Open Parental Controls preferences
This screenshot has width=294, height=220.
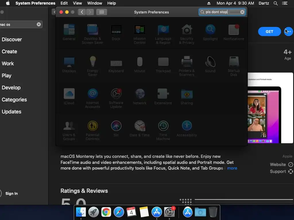click(92, 130)
